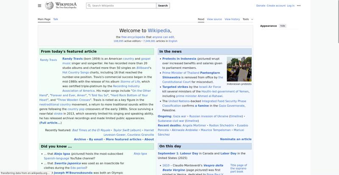
Task: Open Protests in Indonesia news link
Action: point(179,59)
